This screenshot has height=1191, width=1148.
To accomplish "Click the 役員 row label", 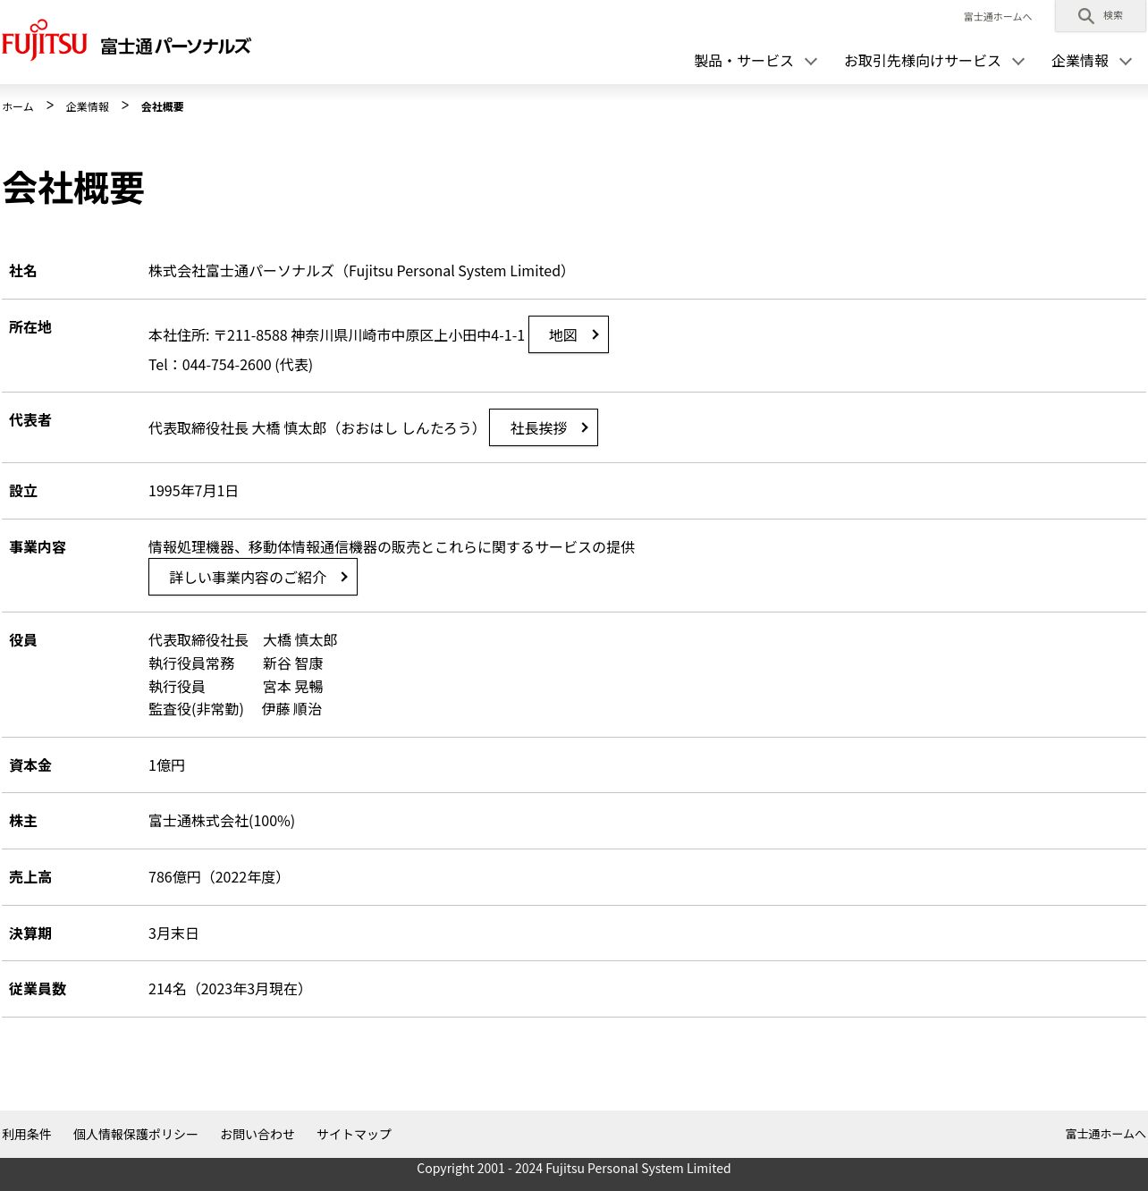I will pos(23,640).
